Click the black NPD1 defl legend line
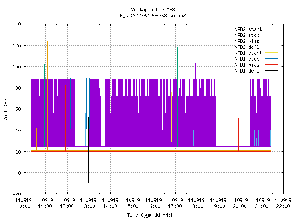 coord(271,71)
